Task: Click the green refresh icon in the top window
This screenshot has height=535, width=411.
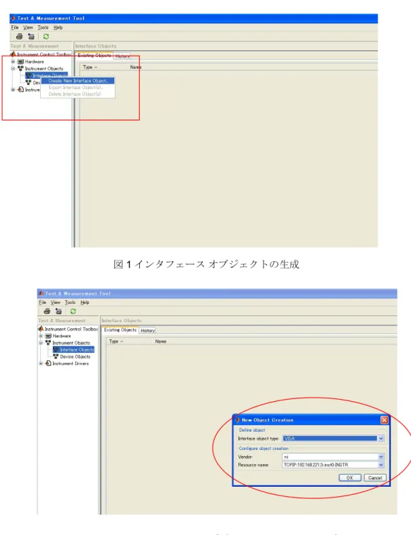Action: [x=46, y=36]
